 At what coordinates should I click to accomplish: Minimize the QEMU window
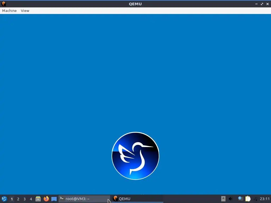click(256, 4)
